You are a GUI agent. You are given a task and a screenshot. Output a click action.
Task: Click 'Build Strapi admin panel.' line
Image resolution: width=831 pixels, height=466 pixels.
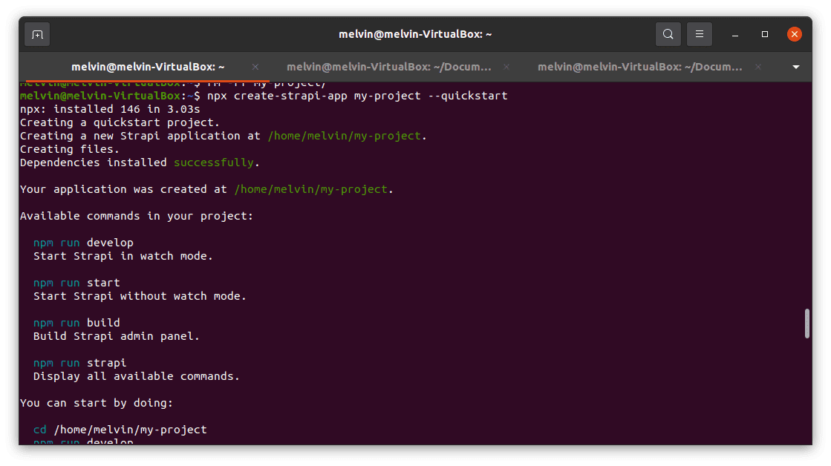(x=116, y=336)
